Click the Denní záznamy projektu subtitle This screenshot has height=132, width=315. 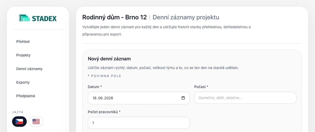click(x=186, y=17)
